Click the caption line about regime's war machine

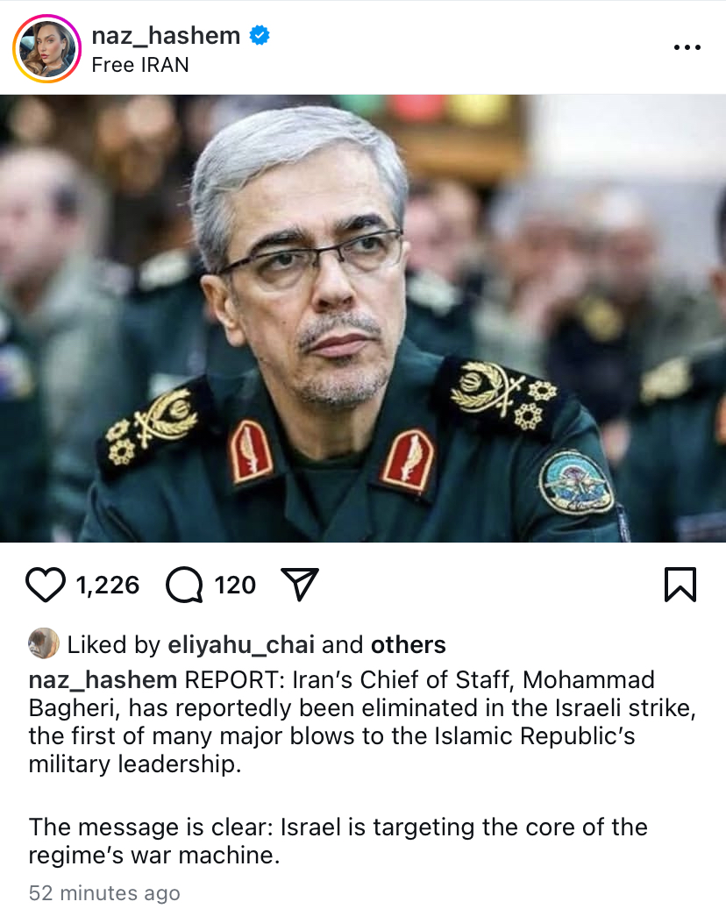pyautogui.click(x=338, y=841)
